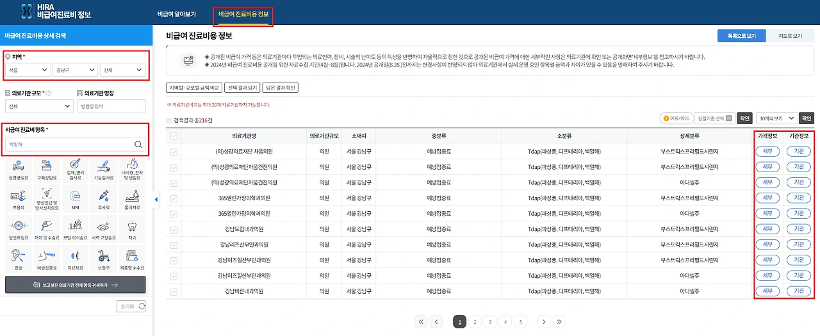Click the 초기화 reset button
This screenshot has height=336, width=820.
click(x=131, y=306)
